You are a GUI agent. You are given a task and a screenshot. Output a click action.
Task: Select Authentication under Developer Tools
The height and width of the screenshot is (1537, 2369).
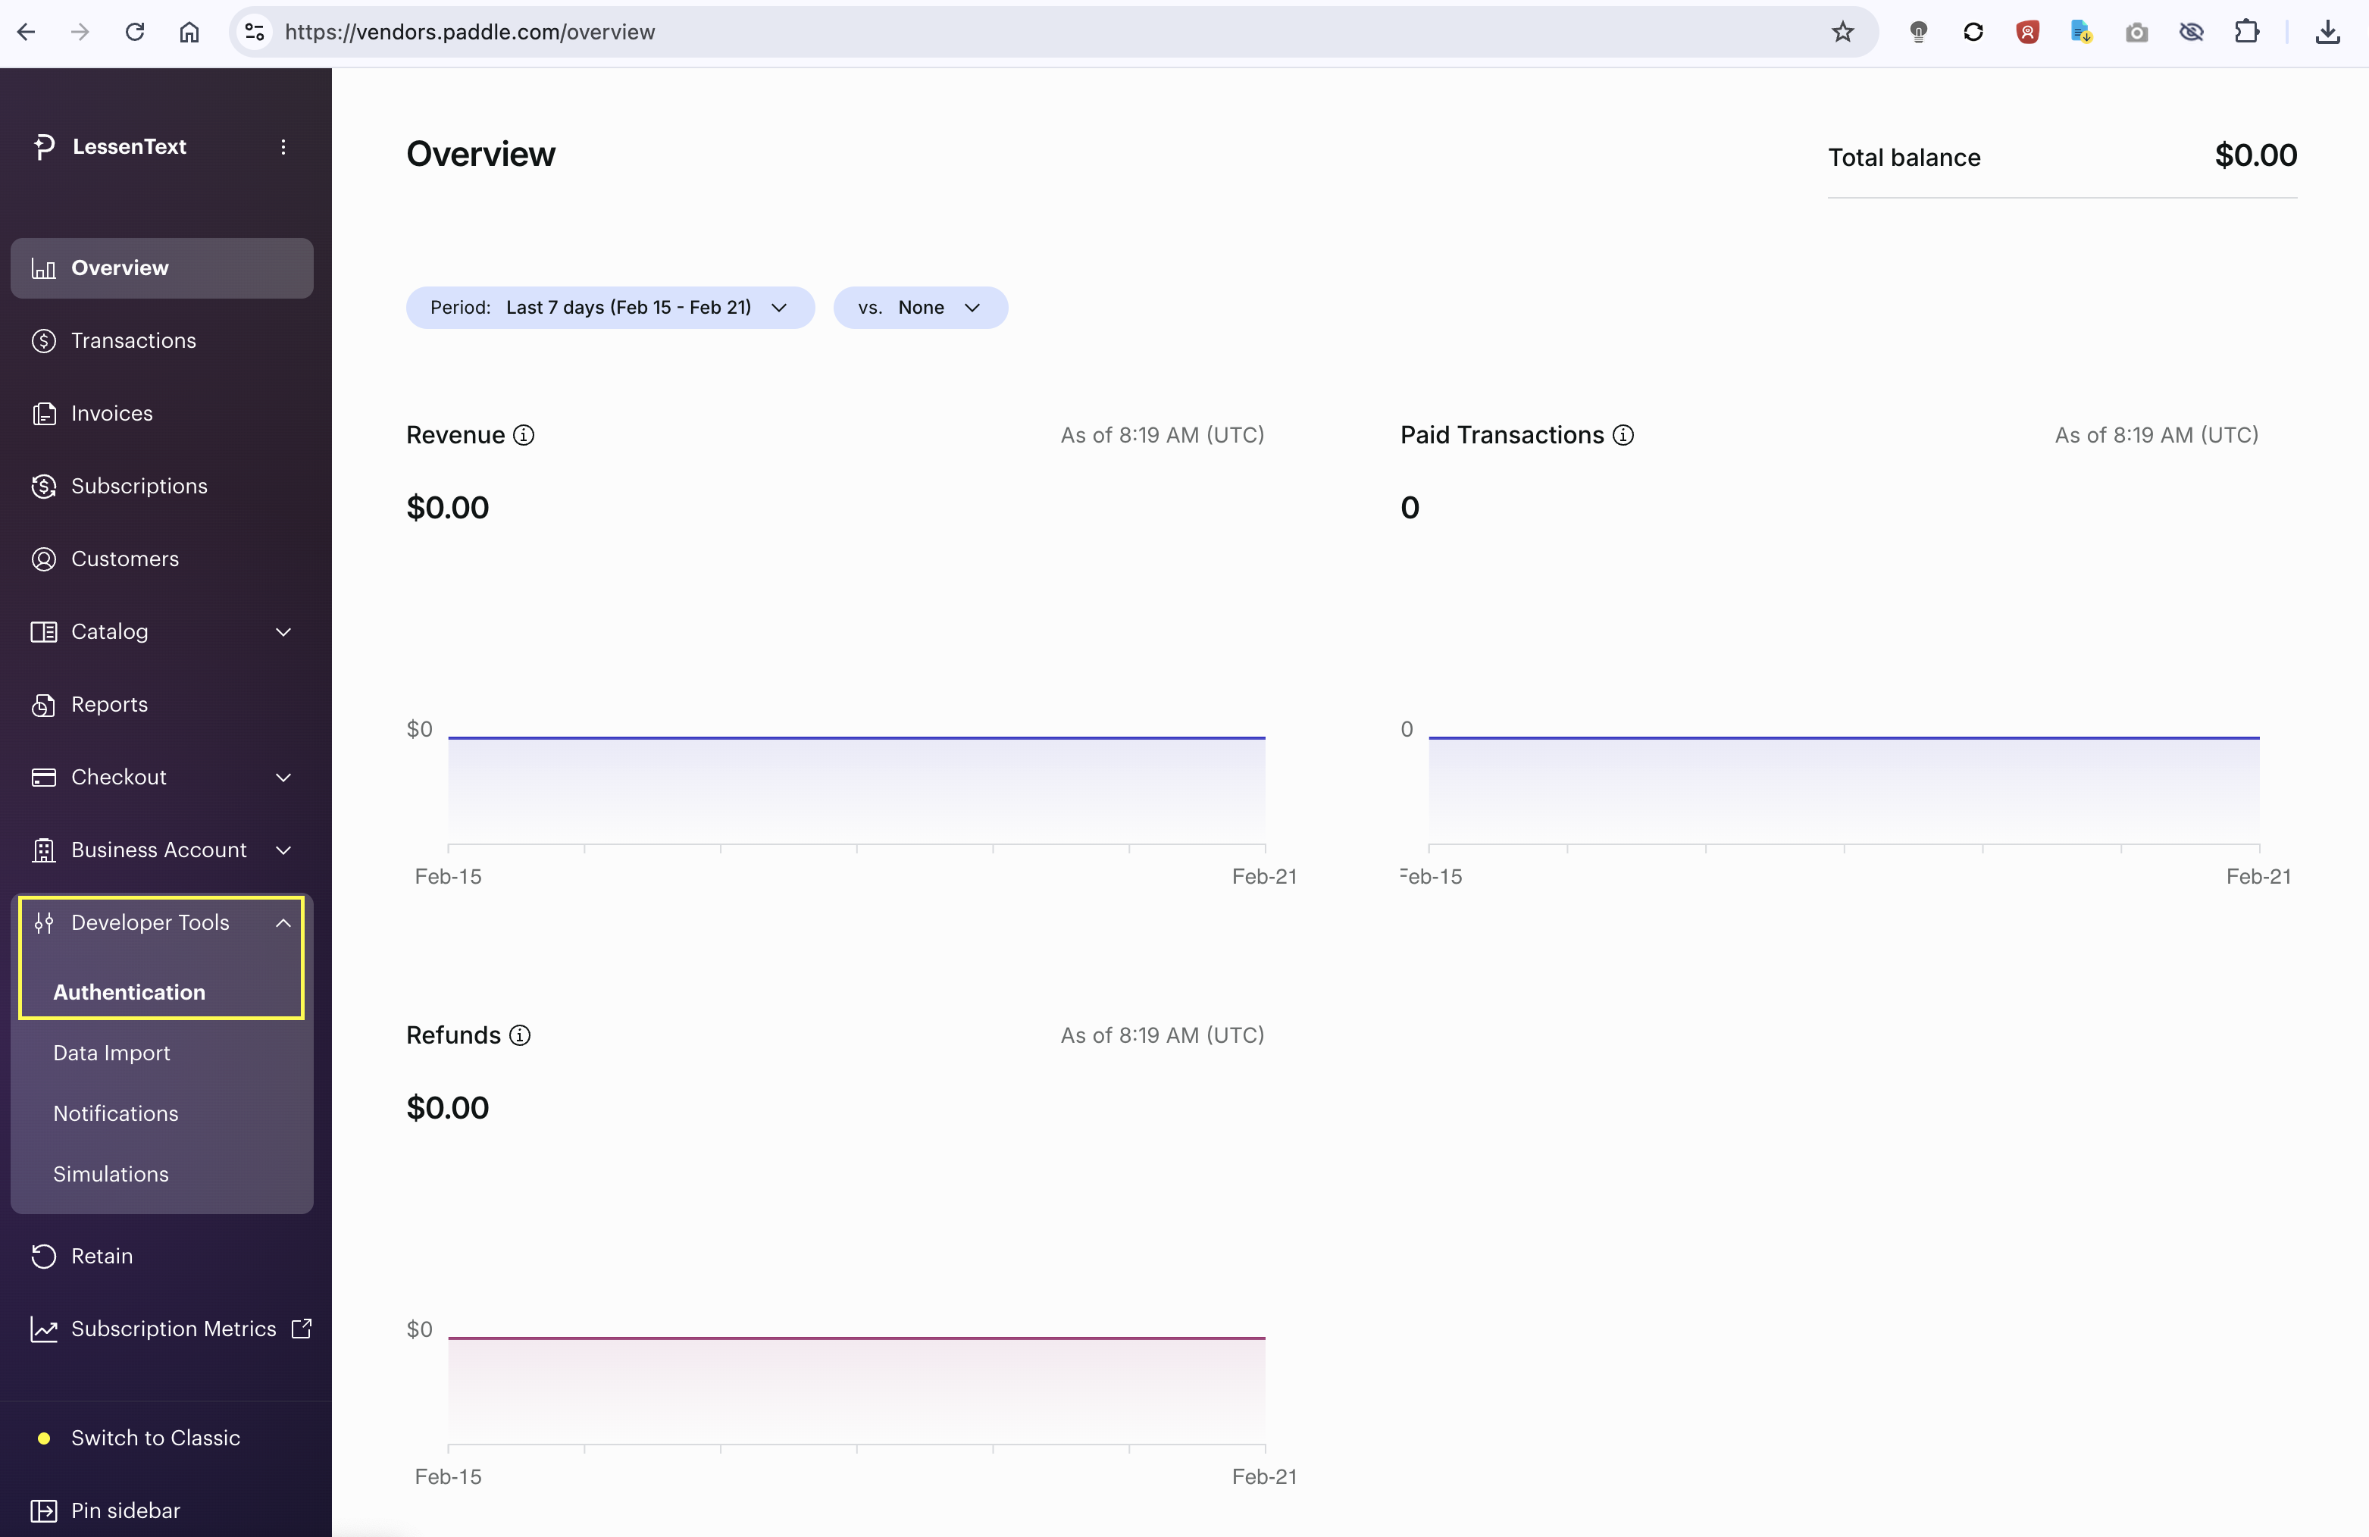127,991
